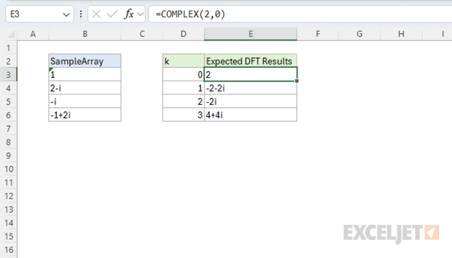Select row 4 header

click(x=8, y=88)
